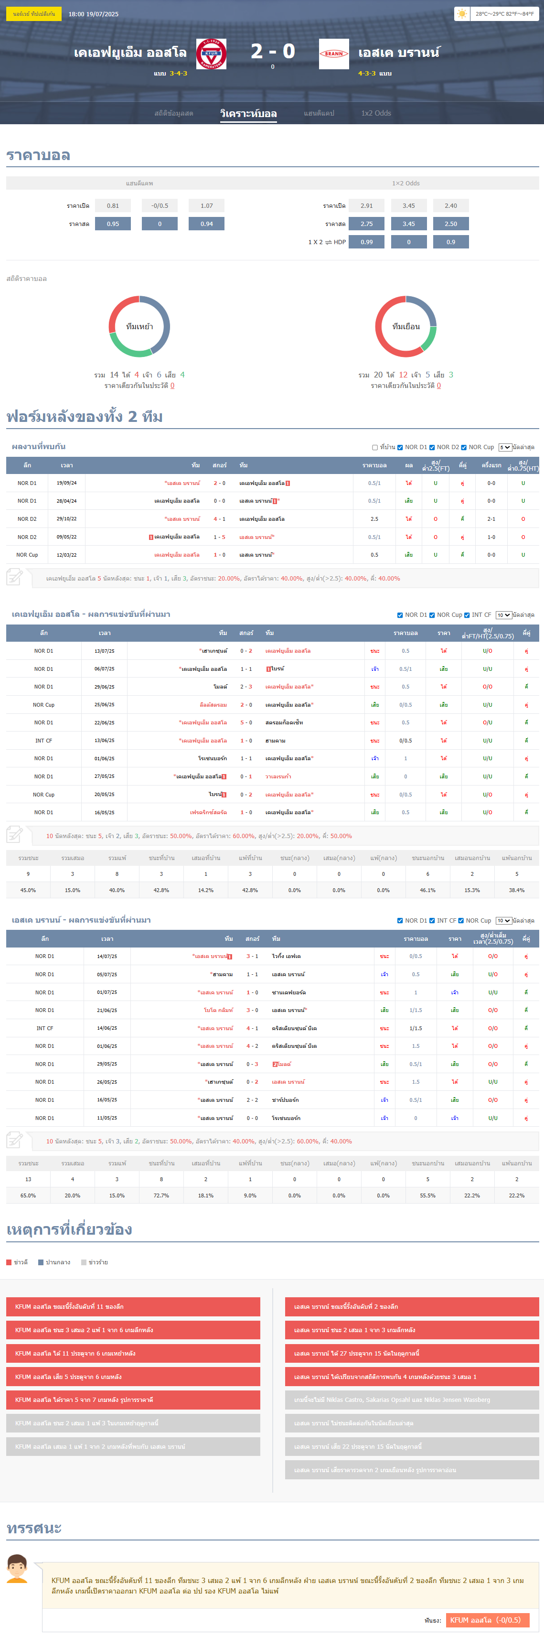Click red card icon in 20/05/25 row
544x1637 pixels.
224,795
